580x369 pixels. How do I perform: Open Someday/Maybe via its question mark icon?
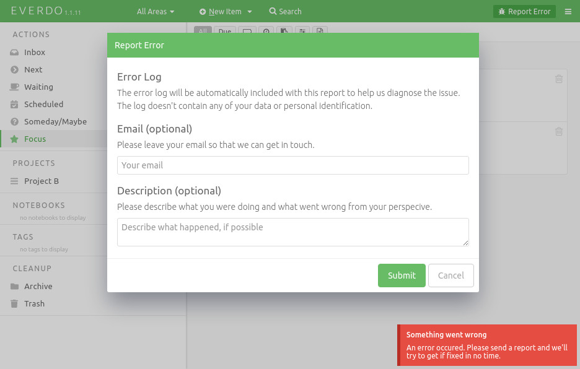pos(14,121)
